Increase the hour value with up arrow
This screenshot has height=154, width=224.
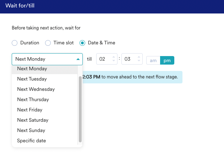(x=114, y=57)
